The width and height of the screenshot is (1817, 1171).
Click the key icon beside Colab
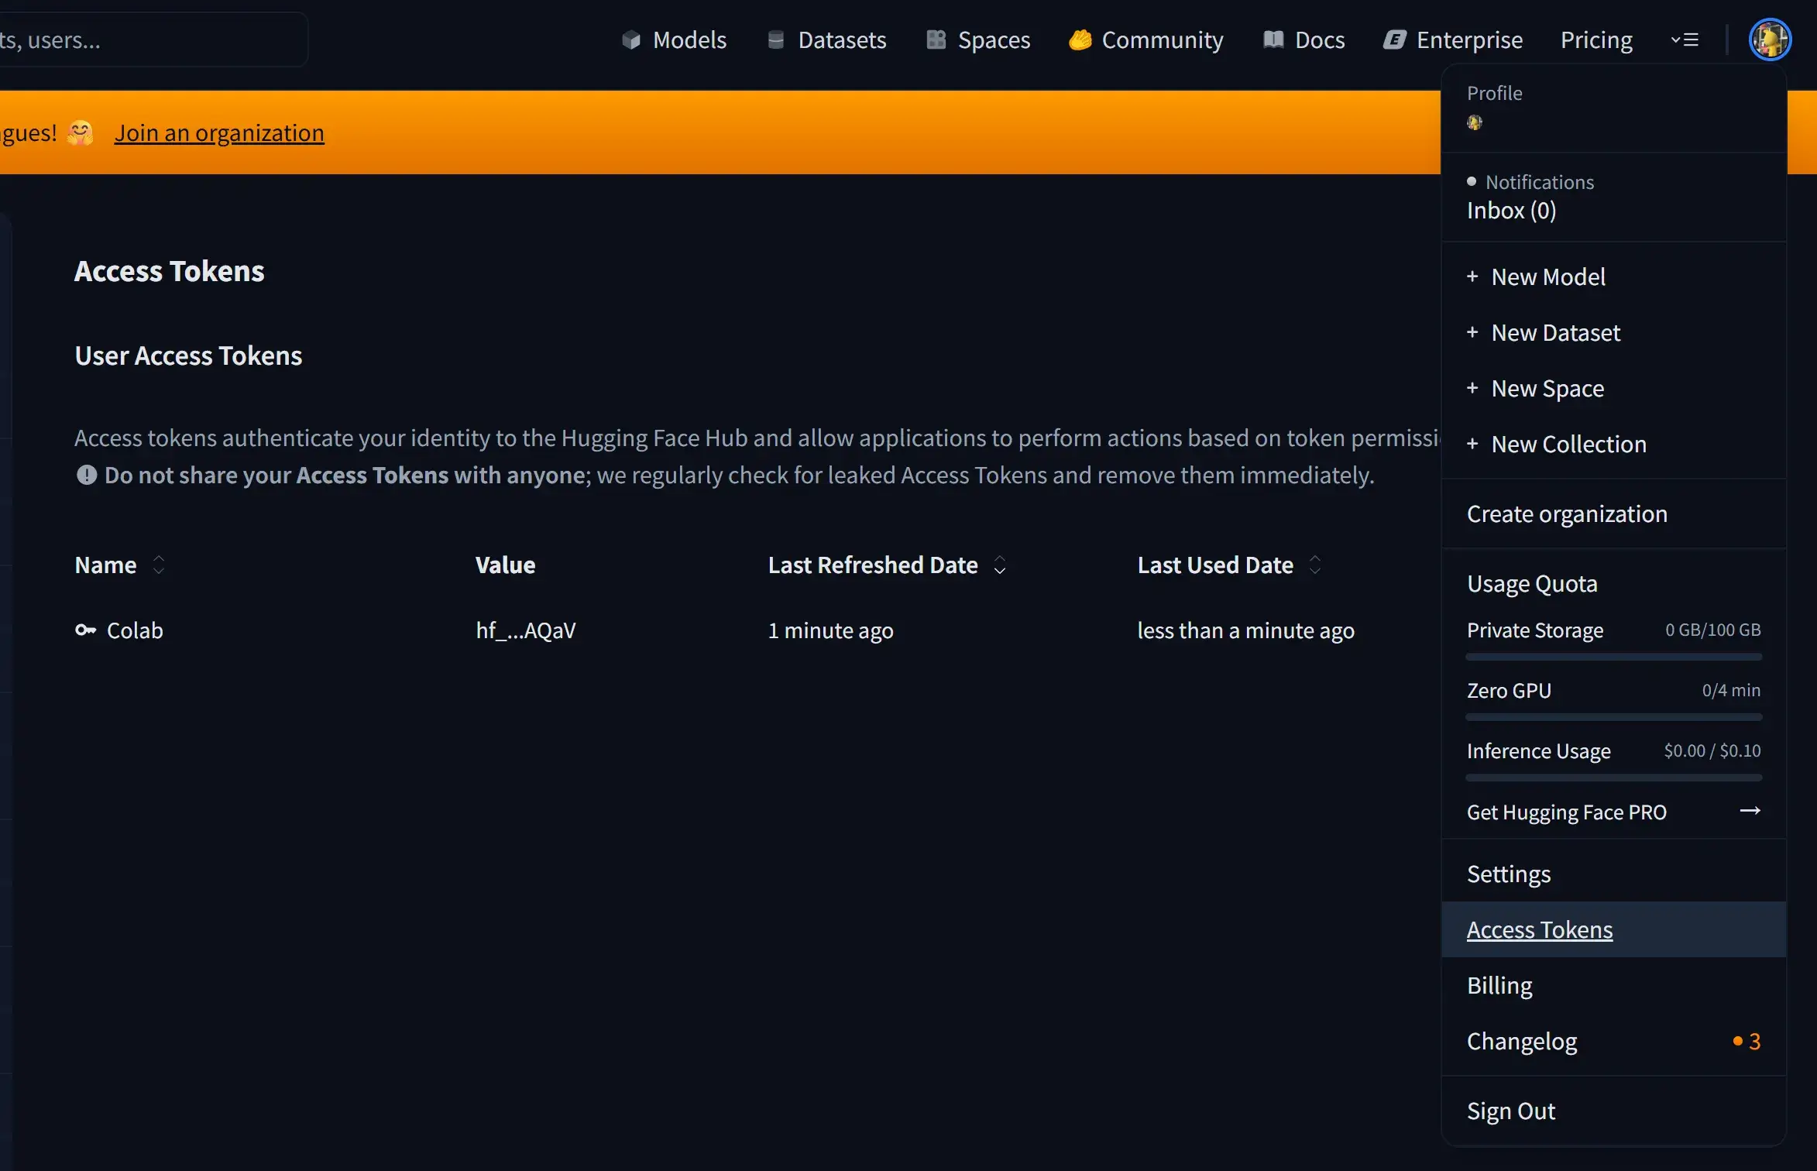tap(85, 630)
